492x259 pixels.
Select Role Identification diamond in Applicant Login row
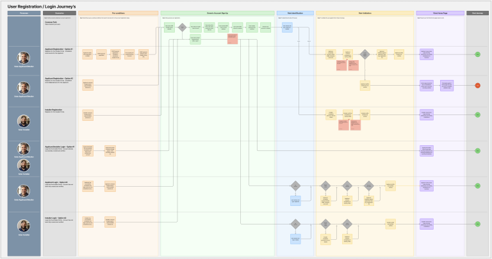[x=295, y=186]
